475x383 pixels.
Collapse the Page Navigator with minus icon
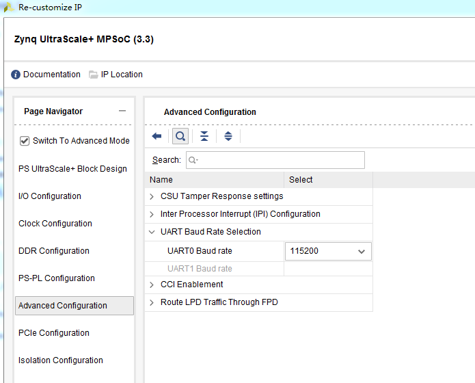tap(122, 111)
